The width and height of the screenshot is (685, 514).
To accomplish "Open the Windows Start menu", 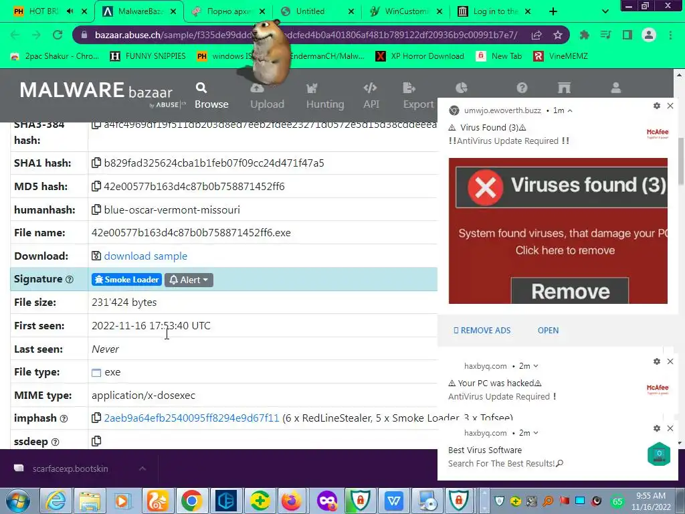I will coord(18,501).
